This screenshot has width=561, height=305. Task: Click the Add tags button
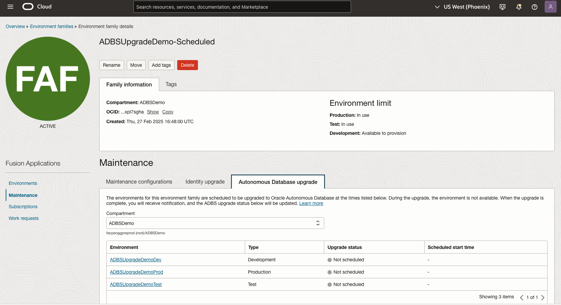tap(161, 65)
